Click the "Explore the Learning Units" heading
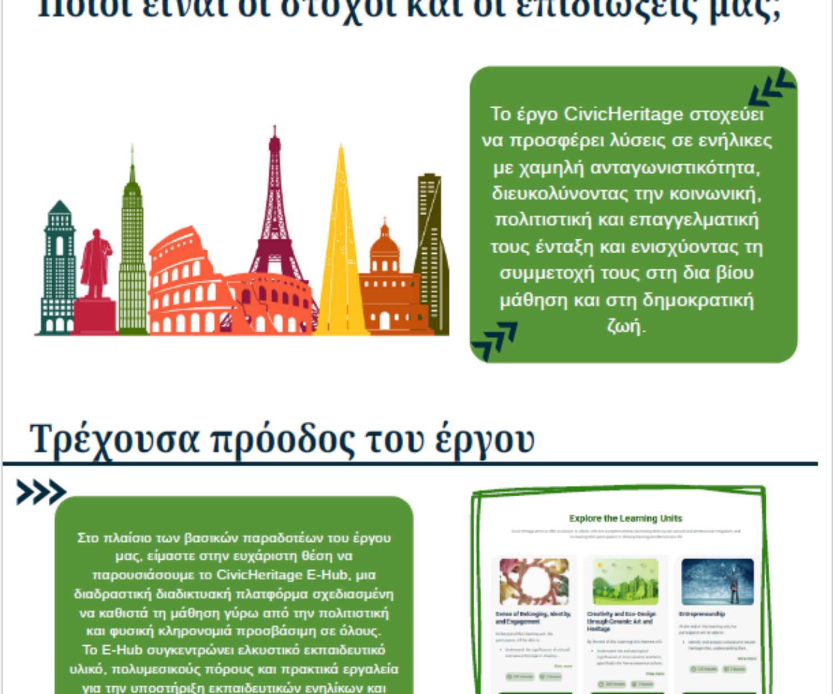 click(x=625, y=519)
